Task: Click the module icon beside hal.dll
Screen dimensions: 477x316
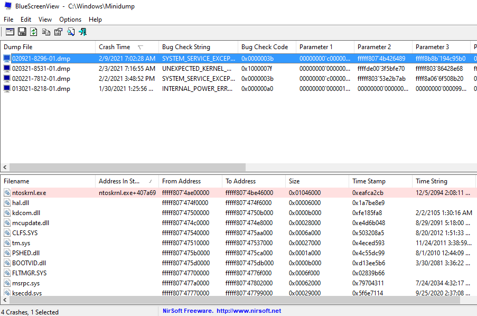Action: pyautogui.click(x=7, y=203)
